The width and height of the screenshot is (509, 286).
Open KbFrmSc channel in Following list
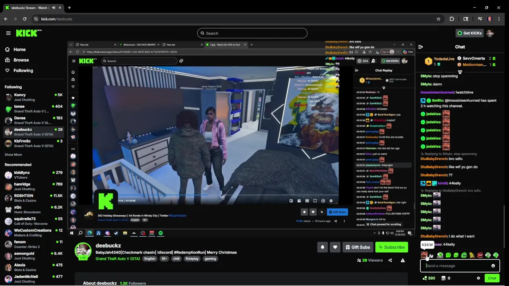(33, 143)
